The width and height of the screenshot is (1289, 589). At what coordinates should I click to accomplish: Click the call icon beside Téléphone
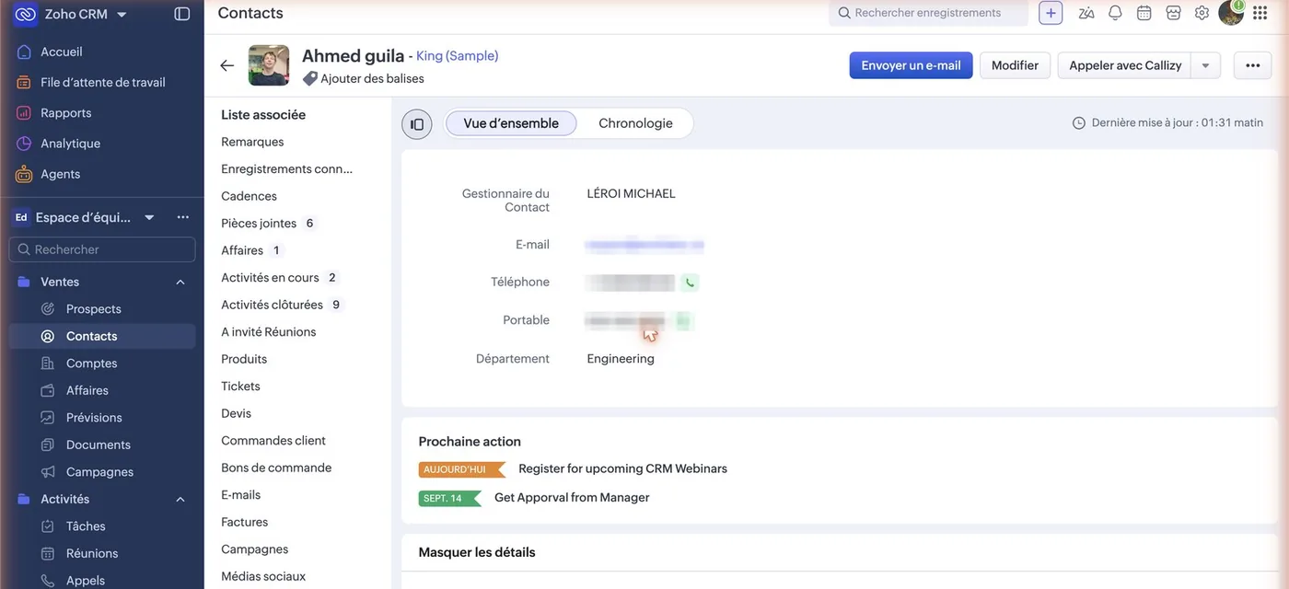[690, 283]
